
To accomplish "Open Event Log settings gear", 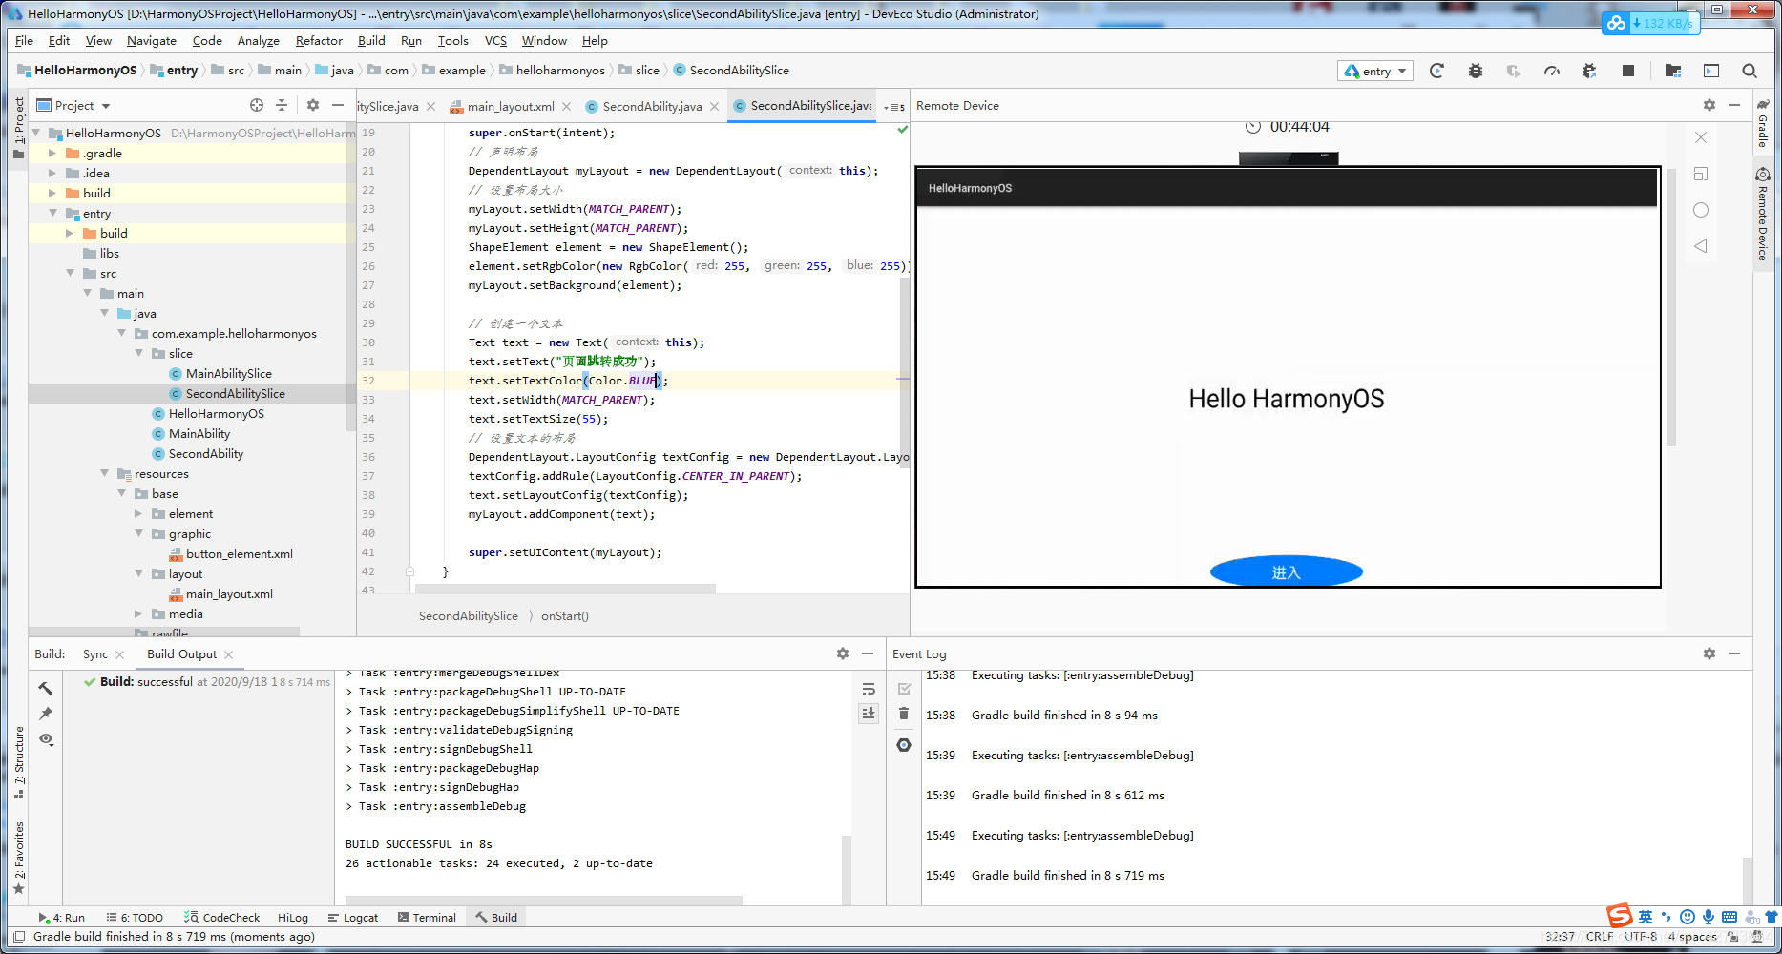I will [x=1709, y=653].
